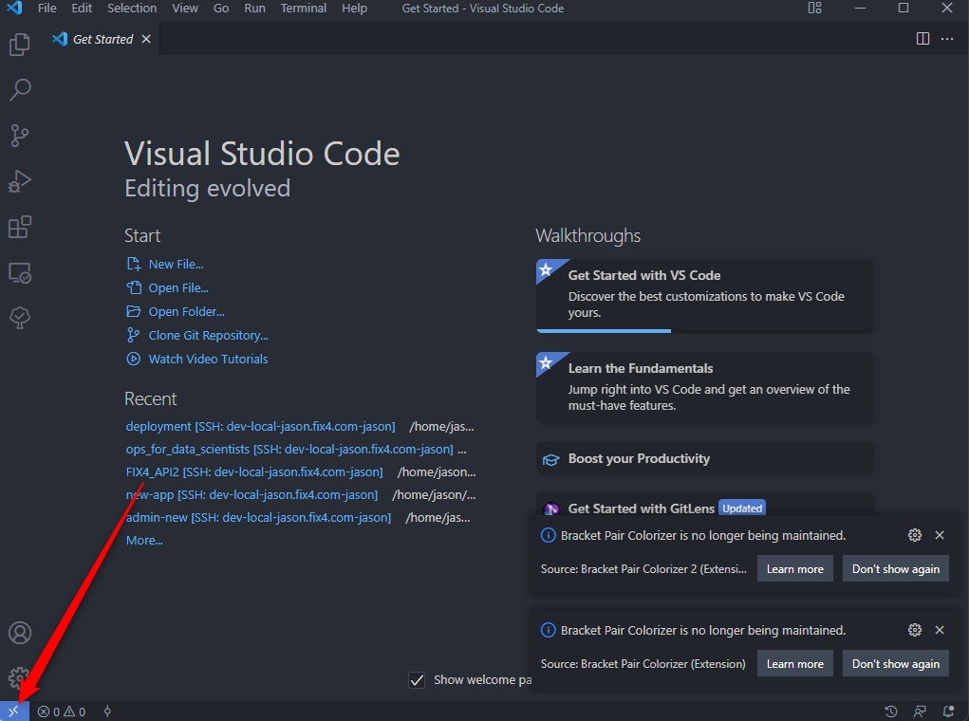The height and width of the screenshot is (721, 969).
Task: Click Don't show again on Colorizer 2 notification
Action: pos(896,569)
